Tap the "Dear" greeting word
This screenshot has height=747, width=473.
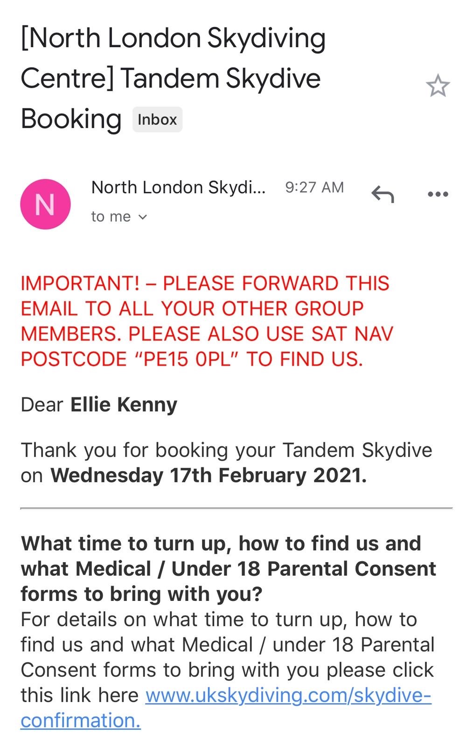[42, 404]
